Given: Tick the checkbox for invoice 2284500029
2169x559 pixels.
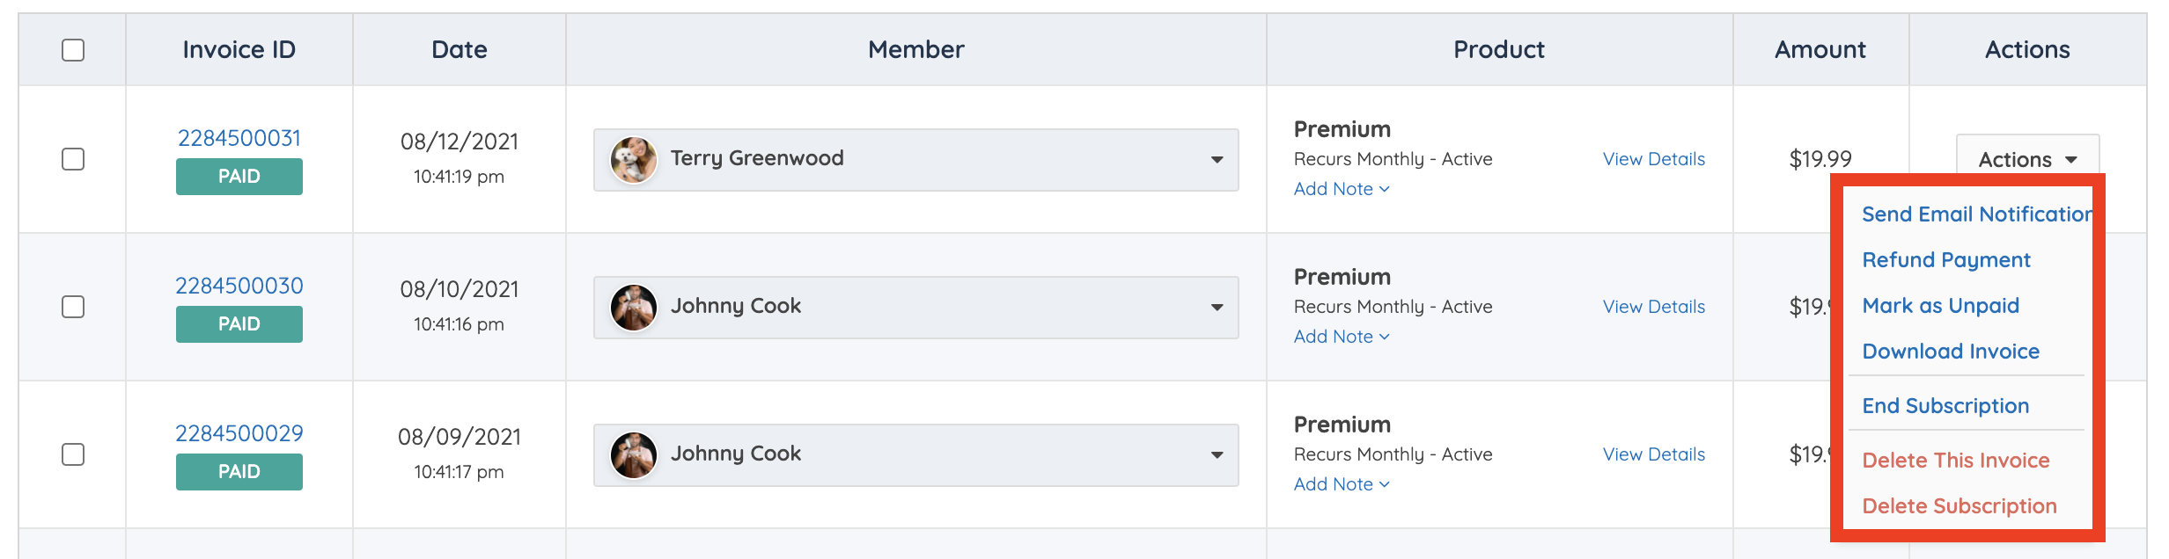Looking at the screenshot, I should point(73,454).
